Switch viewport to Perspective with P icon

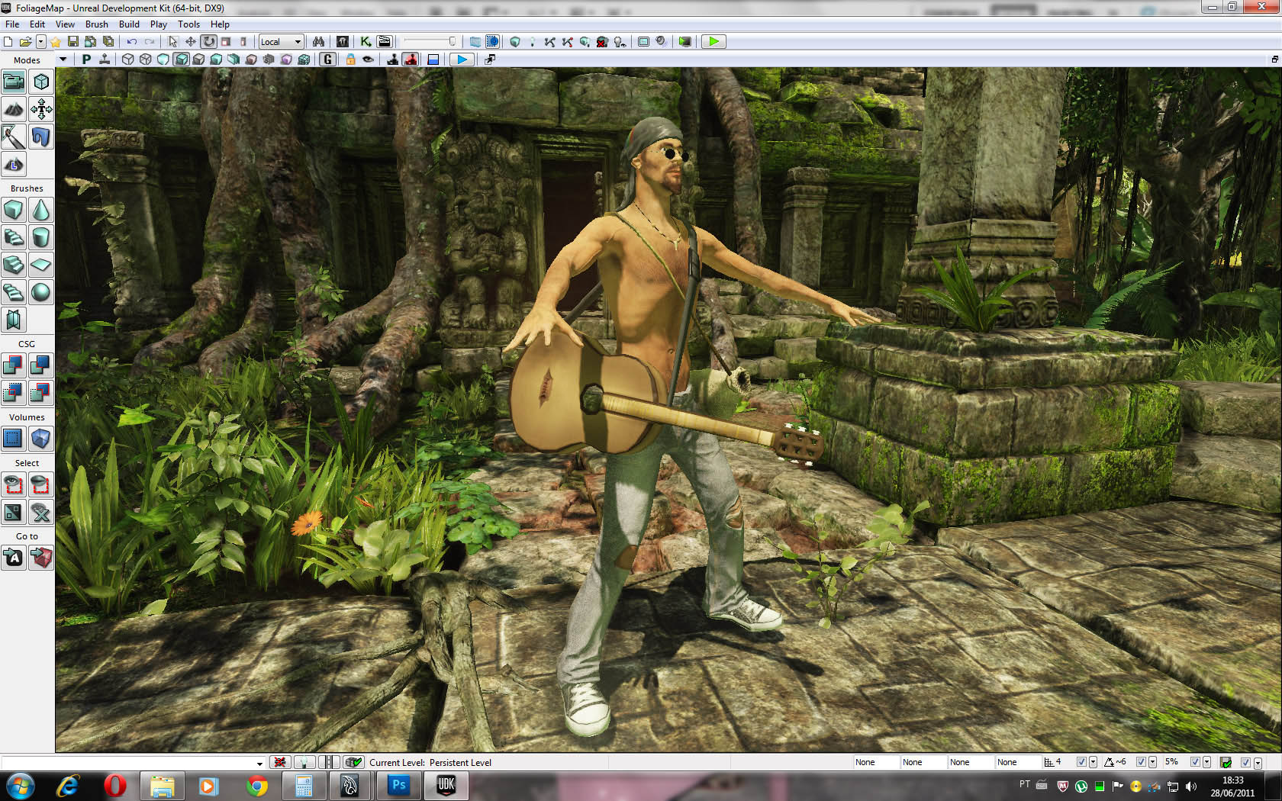pos(86,60)
